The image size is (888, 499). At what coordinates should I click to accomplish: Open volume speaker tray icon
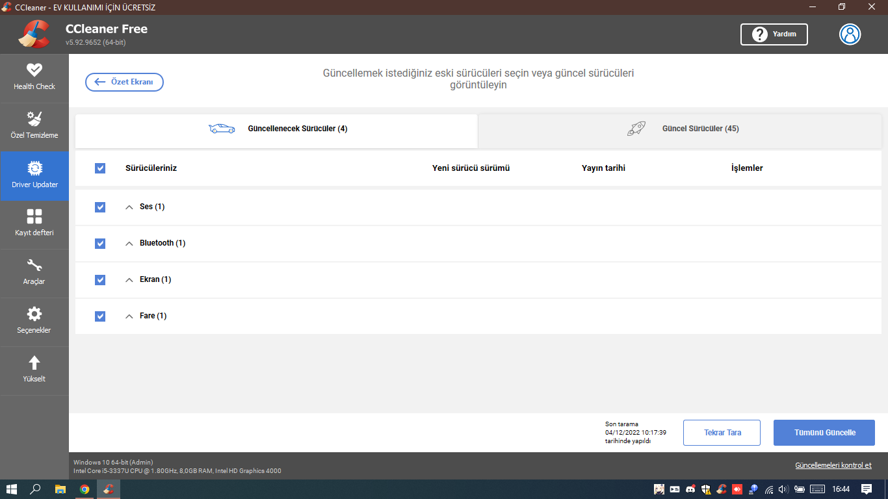tap(783, 489)
